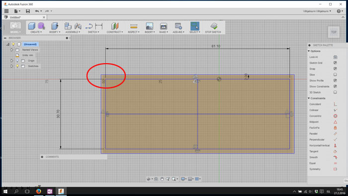Select the Sketch dimension tool icon

[99, 26]
